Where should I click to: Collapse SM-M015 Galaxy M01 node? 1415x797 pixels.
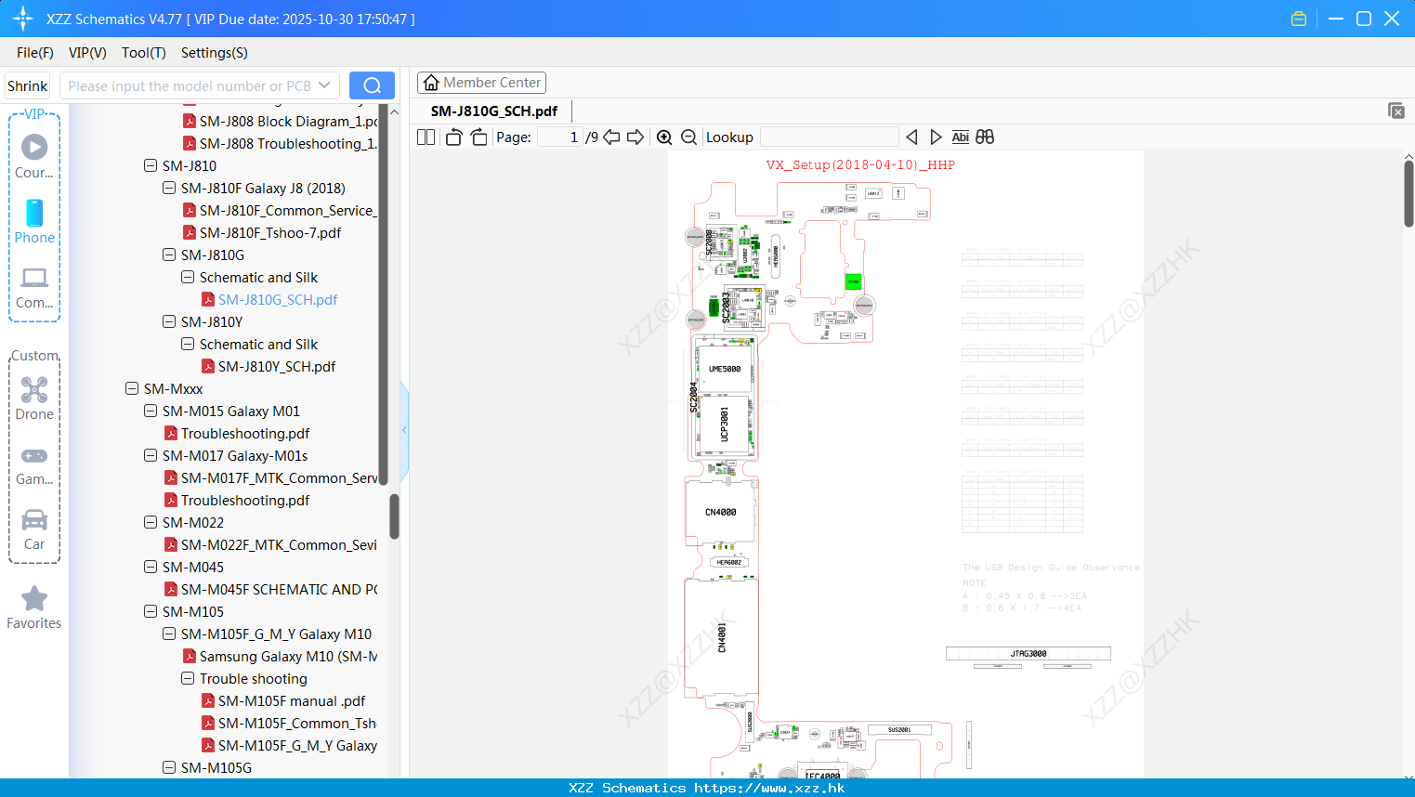click(x=151, y=411)
